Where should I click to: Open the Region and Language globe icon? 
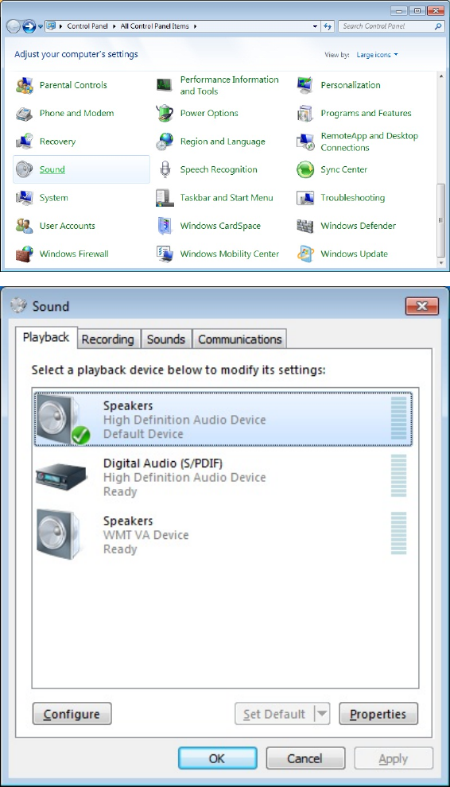[x=165, y=142]
